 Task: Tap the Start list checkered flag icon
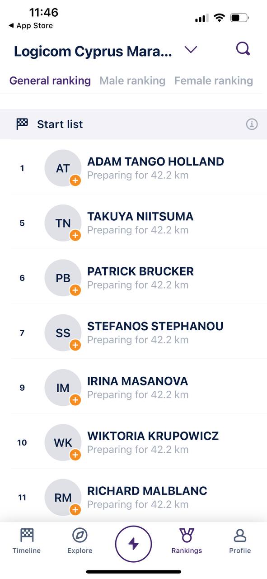[22, 124]
